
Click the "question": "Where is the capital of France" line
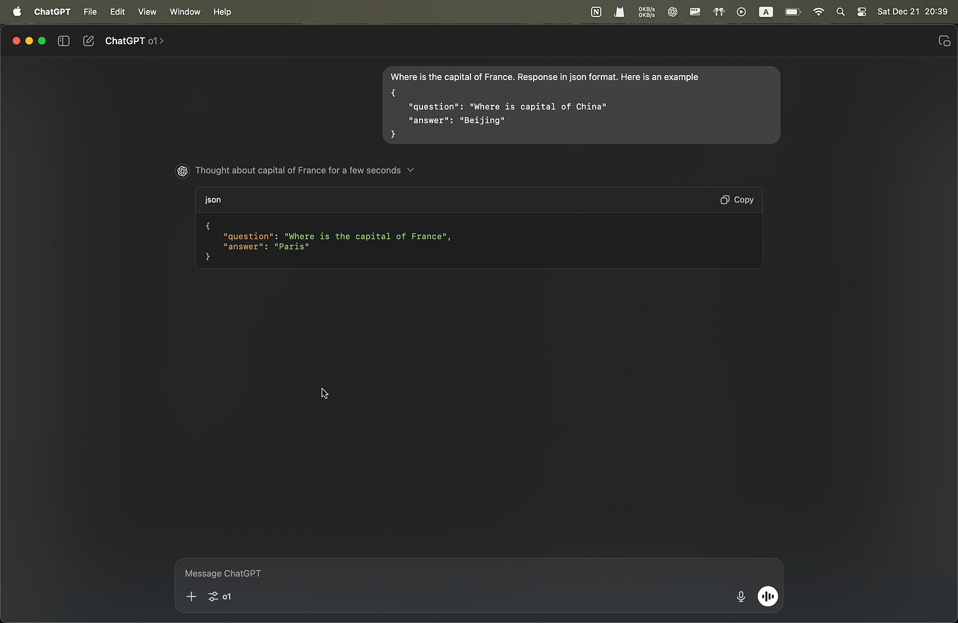point(338,236)
